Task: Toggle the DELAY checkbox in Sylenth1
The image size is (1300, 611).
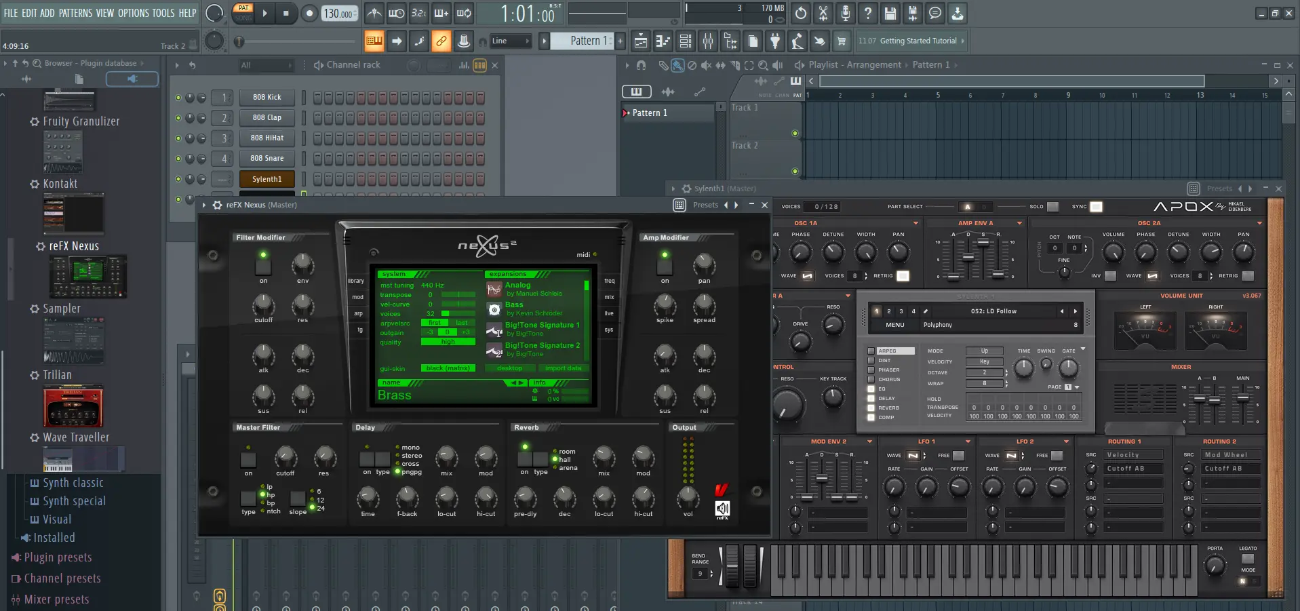Action: [x=871, y=399]
